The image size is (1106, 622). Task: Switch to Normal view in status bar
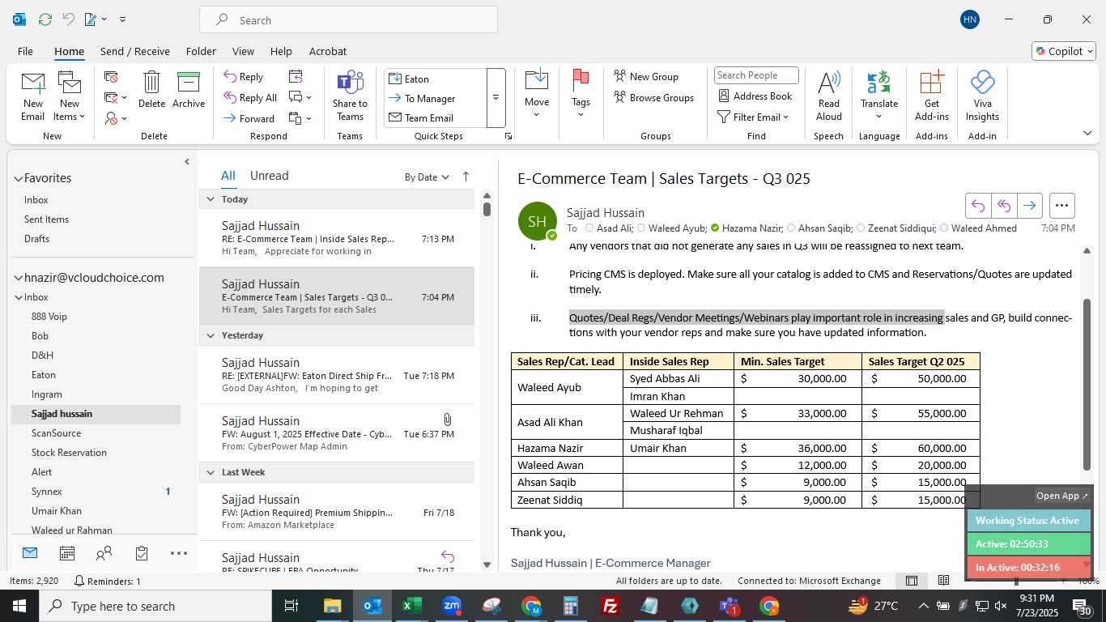pyautogui.click(x=912, y=581)
